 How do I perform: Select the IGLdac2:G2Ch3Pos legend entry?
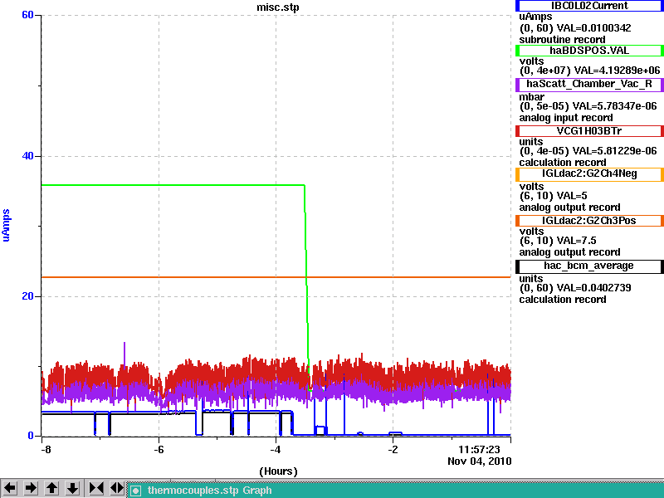(x=589, y=221)
